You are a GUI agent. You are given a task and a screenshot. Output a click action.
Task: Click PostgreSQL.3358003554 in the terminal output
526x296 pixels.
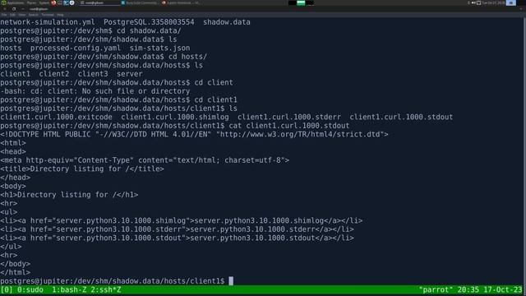click(x=149, y=22)
